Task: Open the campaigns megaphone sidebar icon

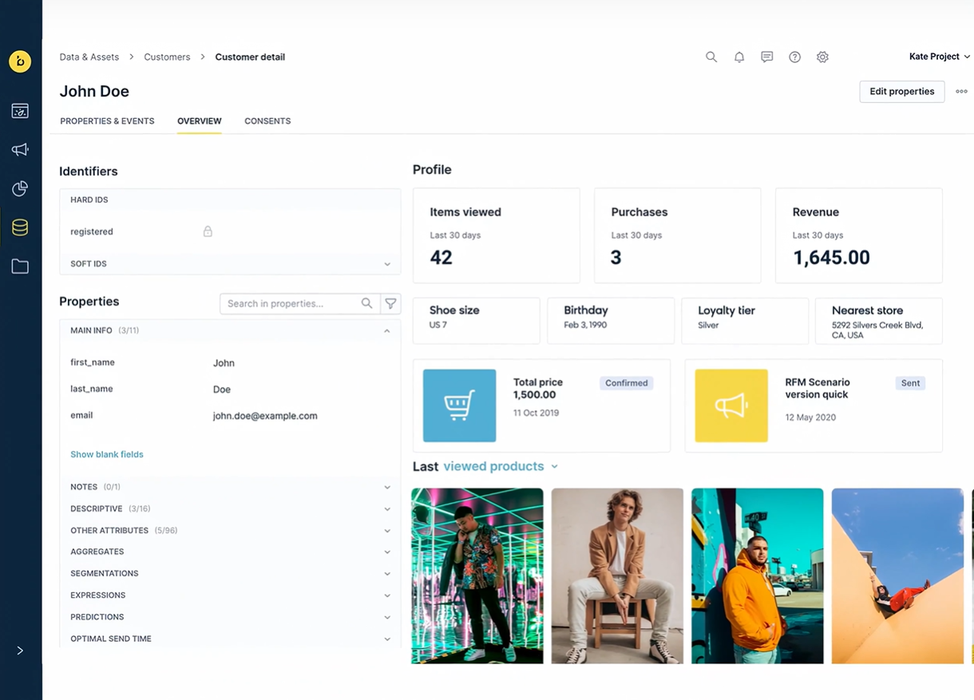Action: click(x=20, y=149)
